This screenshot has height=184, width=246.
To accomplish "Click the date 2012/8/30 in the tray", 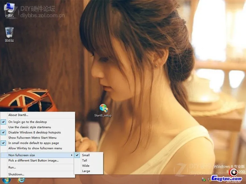I will 233,182.
